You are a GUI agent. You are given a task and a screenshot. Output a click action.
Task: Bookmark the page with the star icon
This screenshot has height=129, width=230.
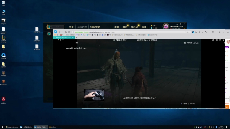coord(74,32)
